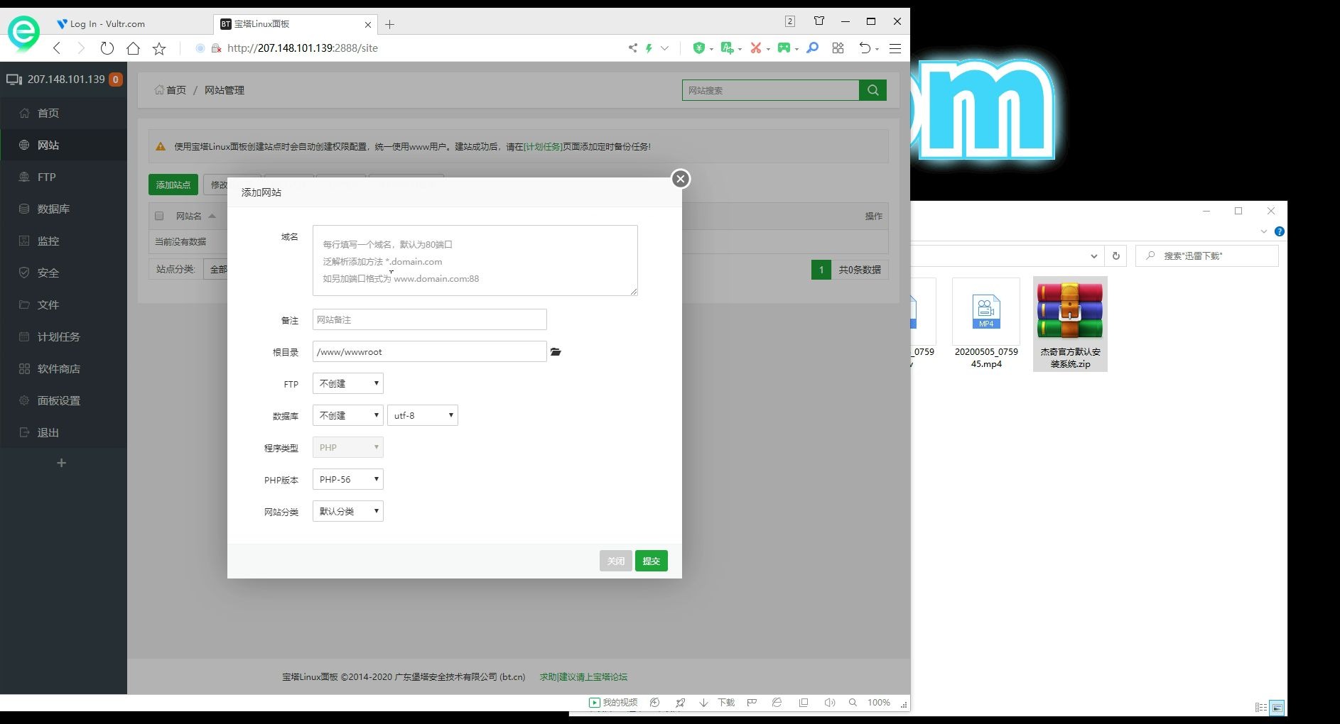Select the 杰奇官方默认安装系统.zip file
This screenshot has width=1340, height=724.
tap(1070, 324)
